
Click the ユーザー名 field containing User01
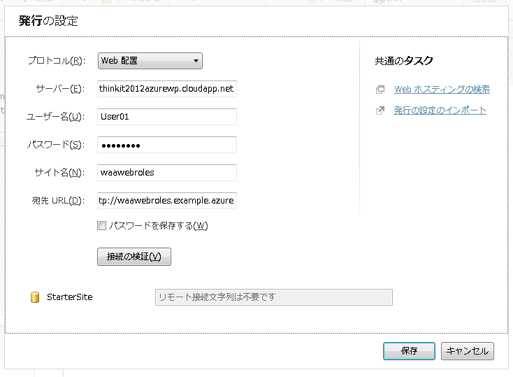click(x=167, y=117)
